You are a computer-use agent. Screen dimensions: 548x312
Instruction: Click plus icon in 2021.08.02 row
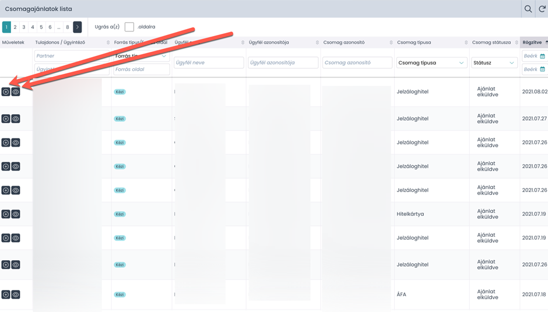point(6,92)
